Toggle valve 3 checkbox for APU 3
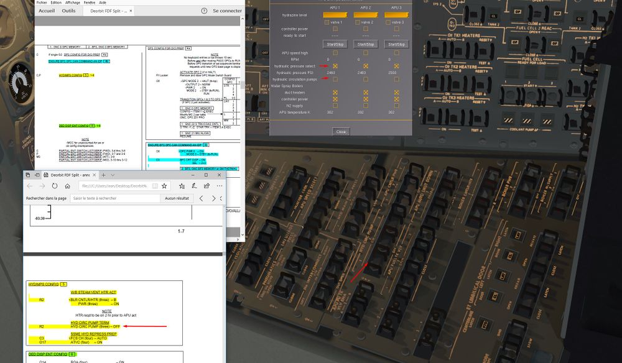 388,22
